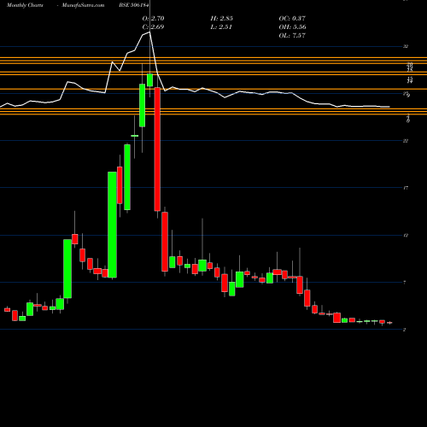This screenshot has height=427, width=427.
Task: Click the "OL: 7.57" reading
Action: tap(292, 36)
